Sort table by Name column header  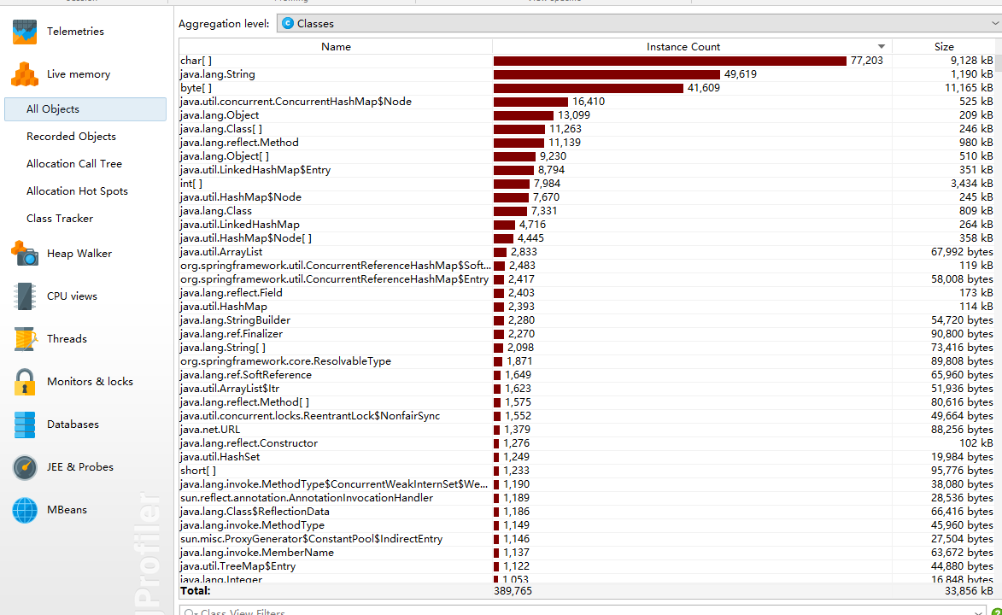coord(336,47)
